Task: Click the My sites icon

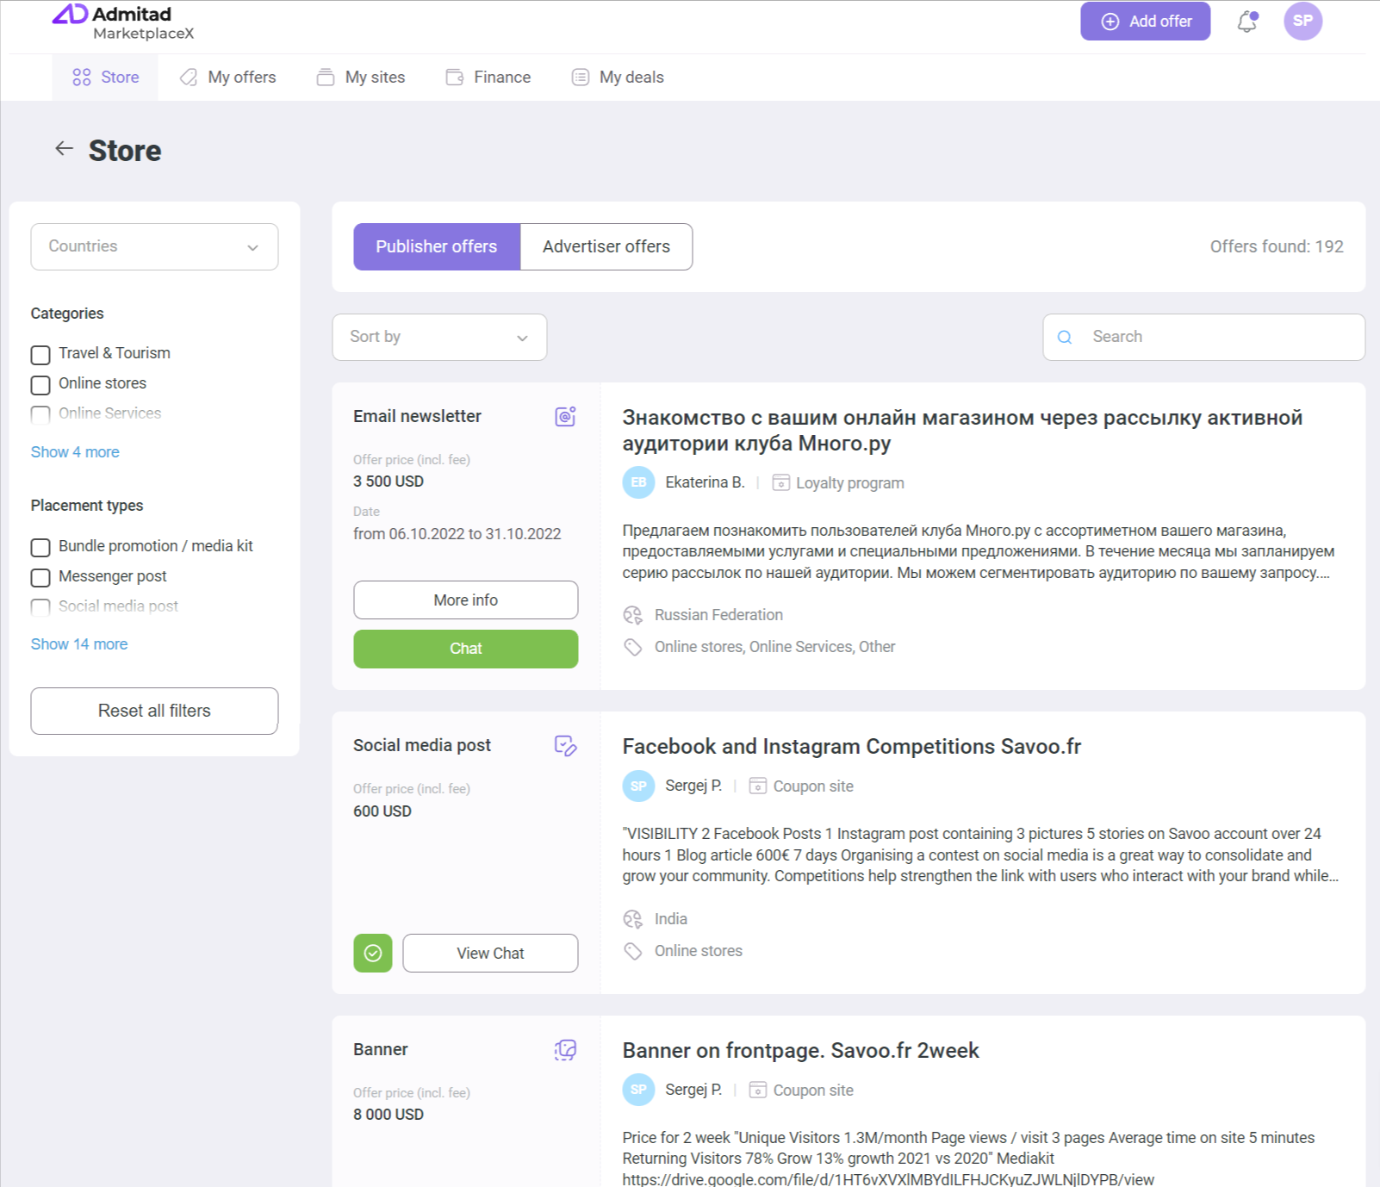Action: (x=326, y=78)
